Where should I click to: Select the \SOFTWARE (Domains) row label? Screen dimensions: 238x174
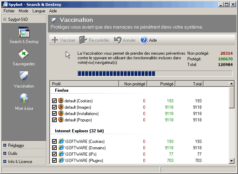click(x=85, y=148)
